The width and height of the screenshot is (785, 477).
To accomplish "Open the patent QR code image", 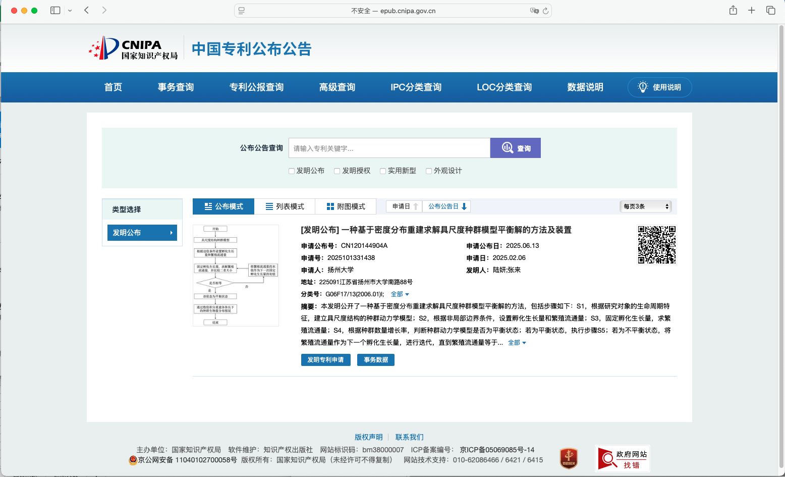I will [656, 245].
